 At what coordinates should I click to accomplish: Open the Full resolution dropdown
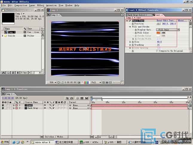click(96, 83)
